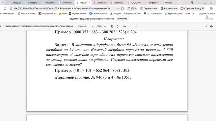The image size is (216, 121).
Task: Open the 1130_3- Математ bookmark
Action: click(x=27, y=13)
